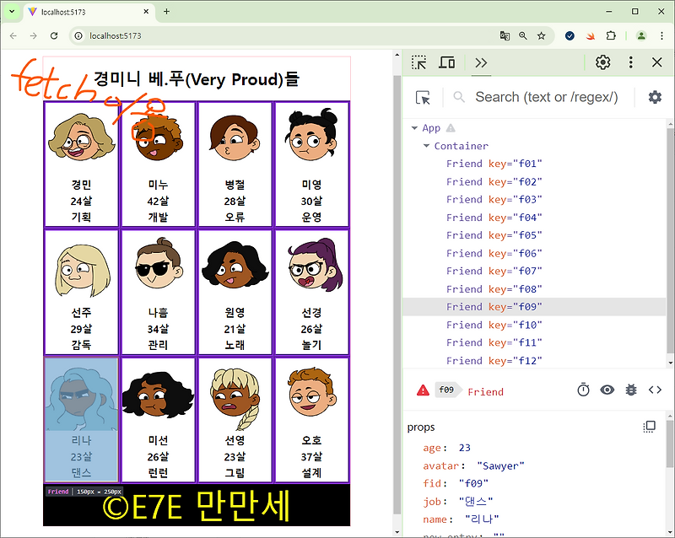This screenshot has width=675, height=538.
Task: View source of Friend via the code icon
Action: [655, 390]
